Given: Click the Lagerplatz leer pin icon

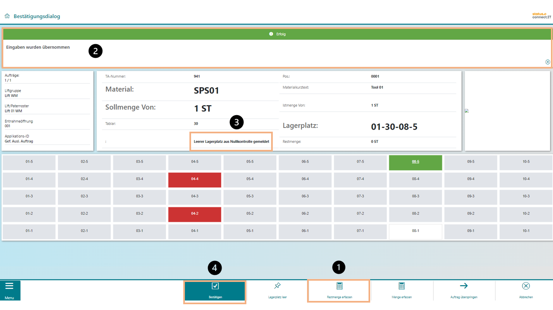Looking at the screenshot, I should click(x=277, y=286).
